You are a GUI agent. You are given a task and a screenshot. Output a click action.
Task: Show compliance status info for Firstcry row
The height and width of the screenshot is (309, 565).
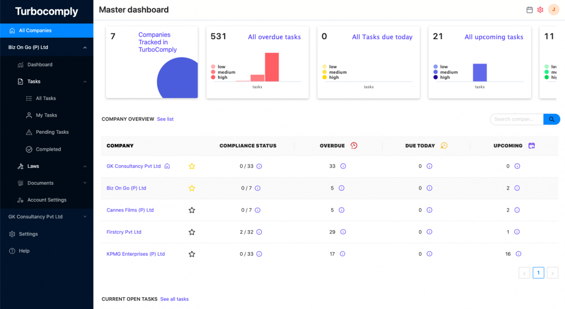(259, 232)
